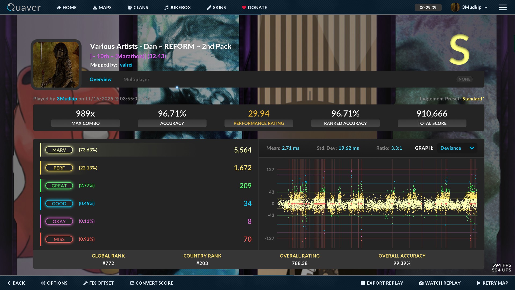
Task: Click the Maps download icon
Action: point(95,8)
